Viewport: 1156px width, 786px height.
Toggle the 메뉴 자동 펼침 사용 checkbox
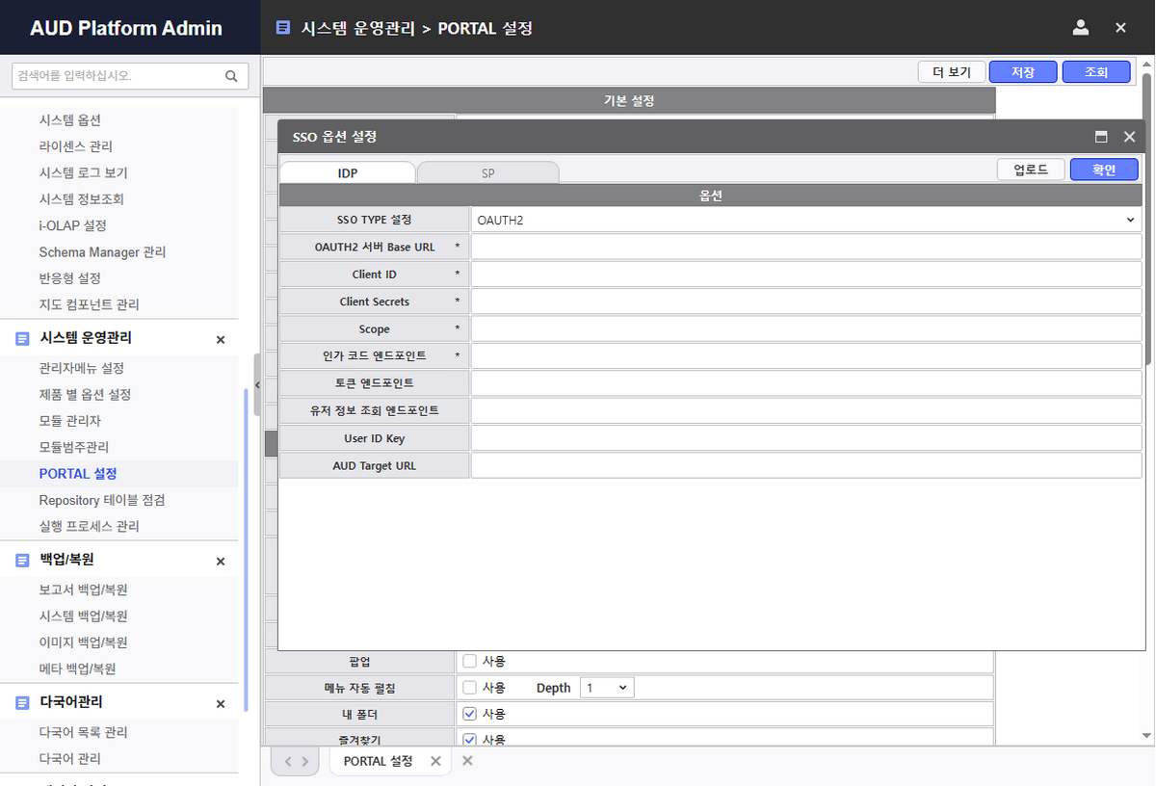tap(470, 688)
